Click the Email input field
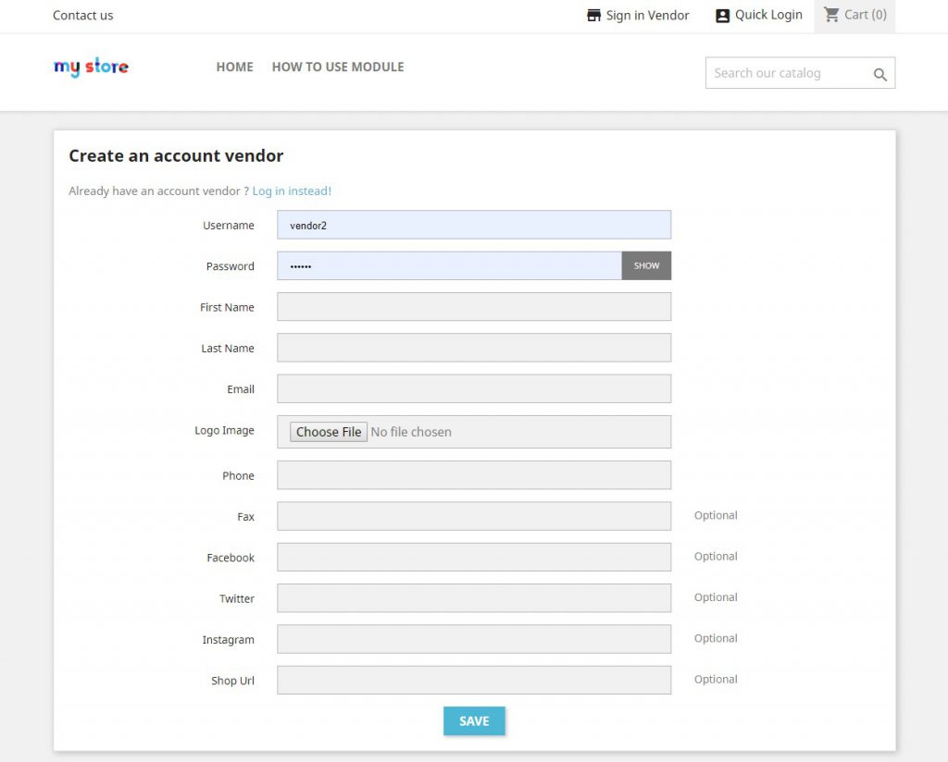Viewport: 948px width, 762px height. point(473,388)
